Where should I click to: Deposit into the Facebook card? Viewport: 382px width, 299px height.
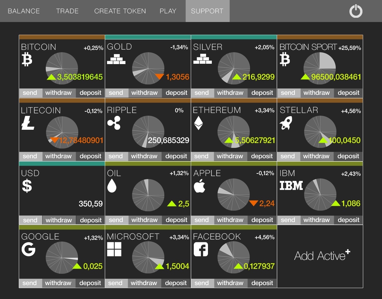click(262, 283)
